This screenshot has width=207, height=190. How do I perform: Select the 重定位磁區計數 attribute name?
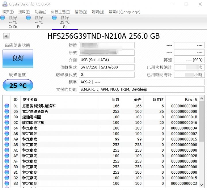coord(35,111)
